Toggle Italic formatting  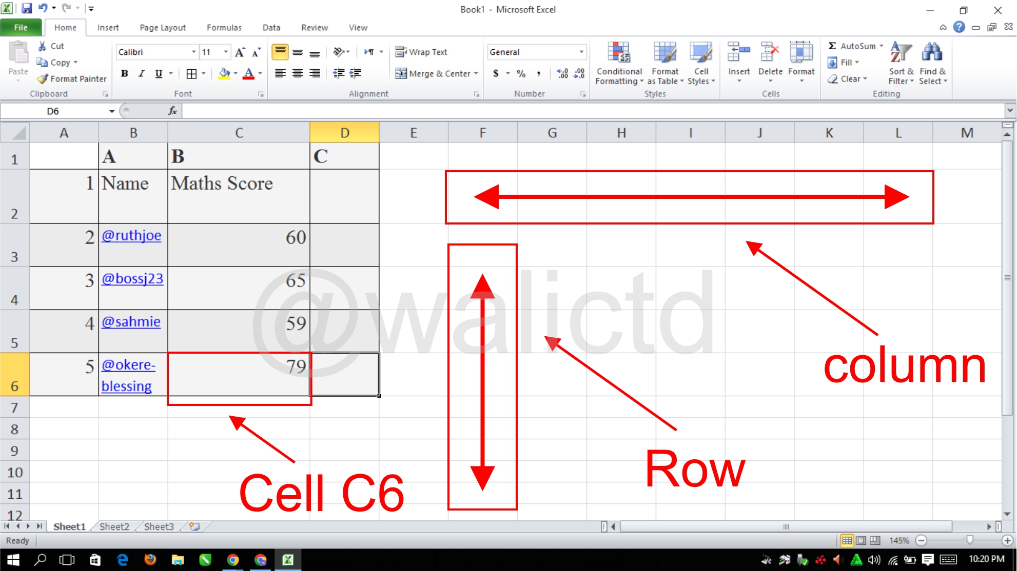click(x=142, y=74)
